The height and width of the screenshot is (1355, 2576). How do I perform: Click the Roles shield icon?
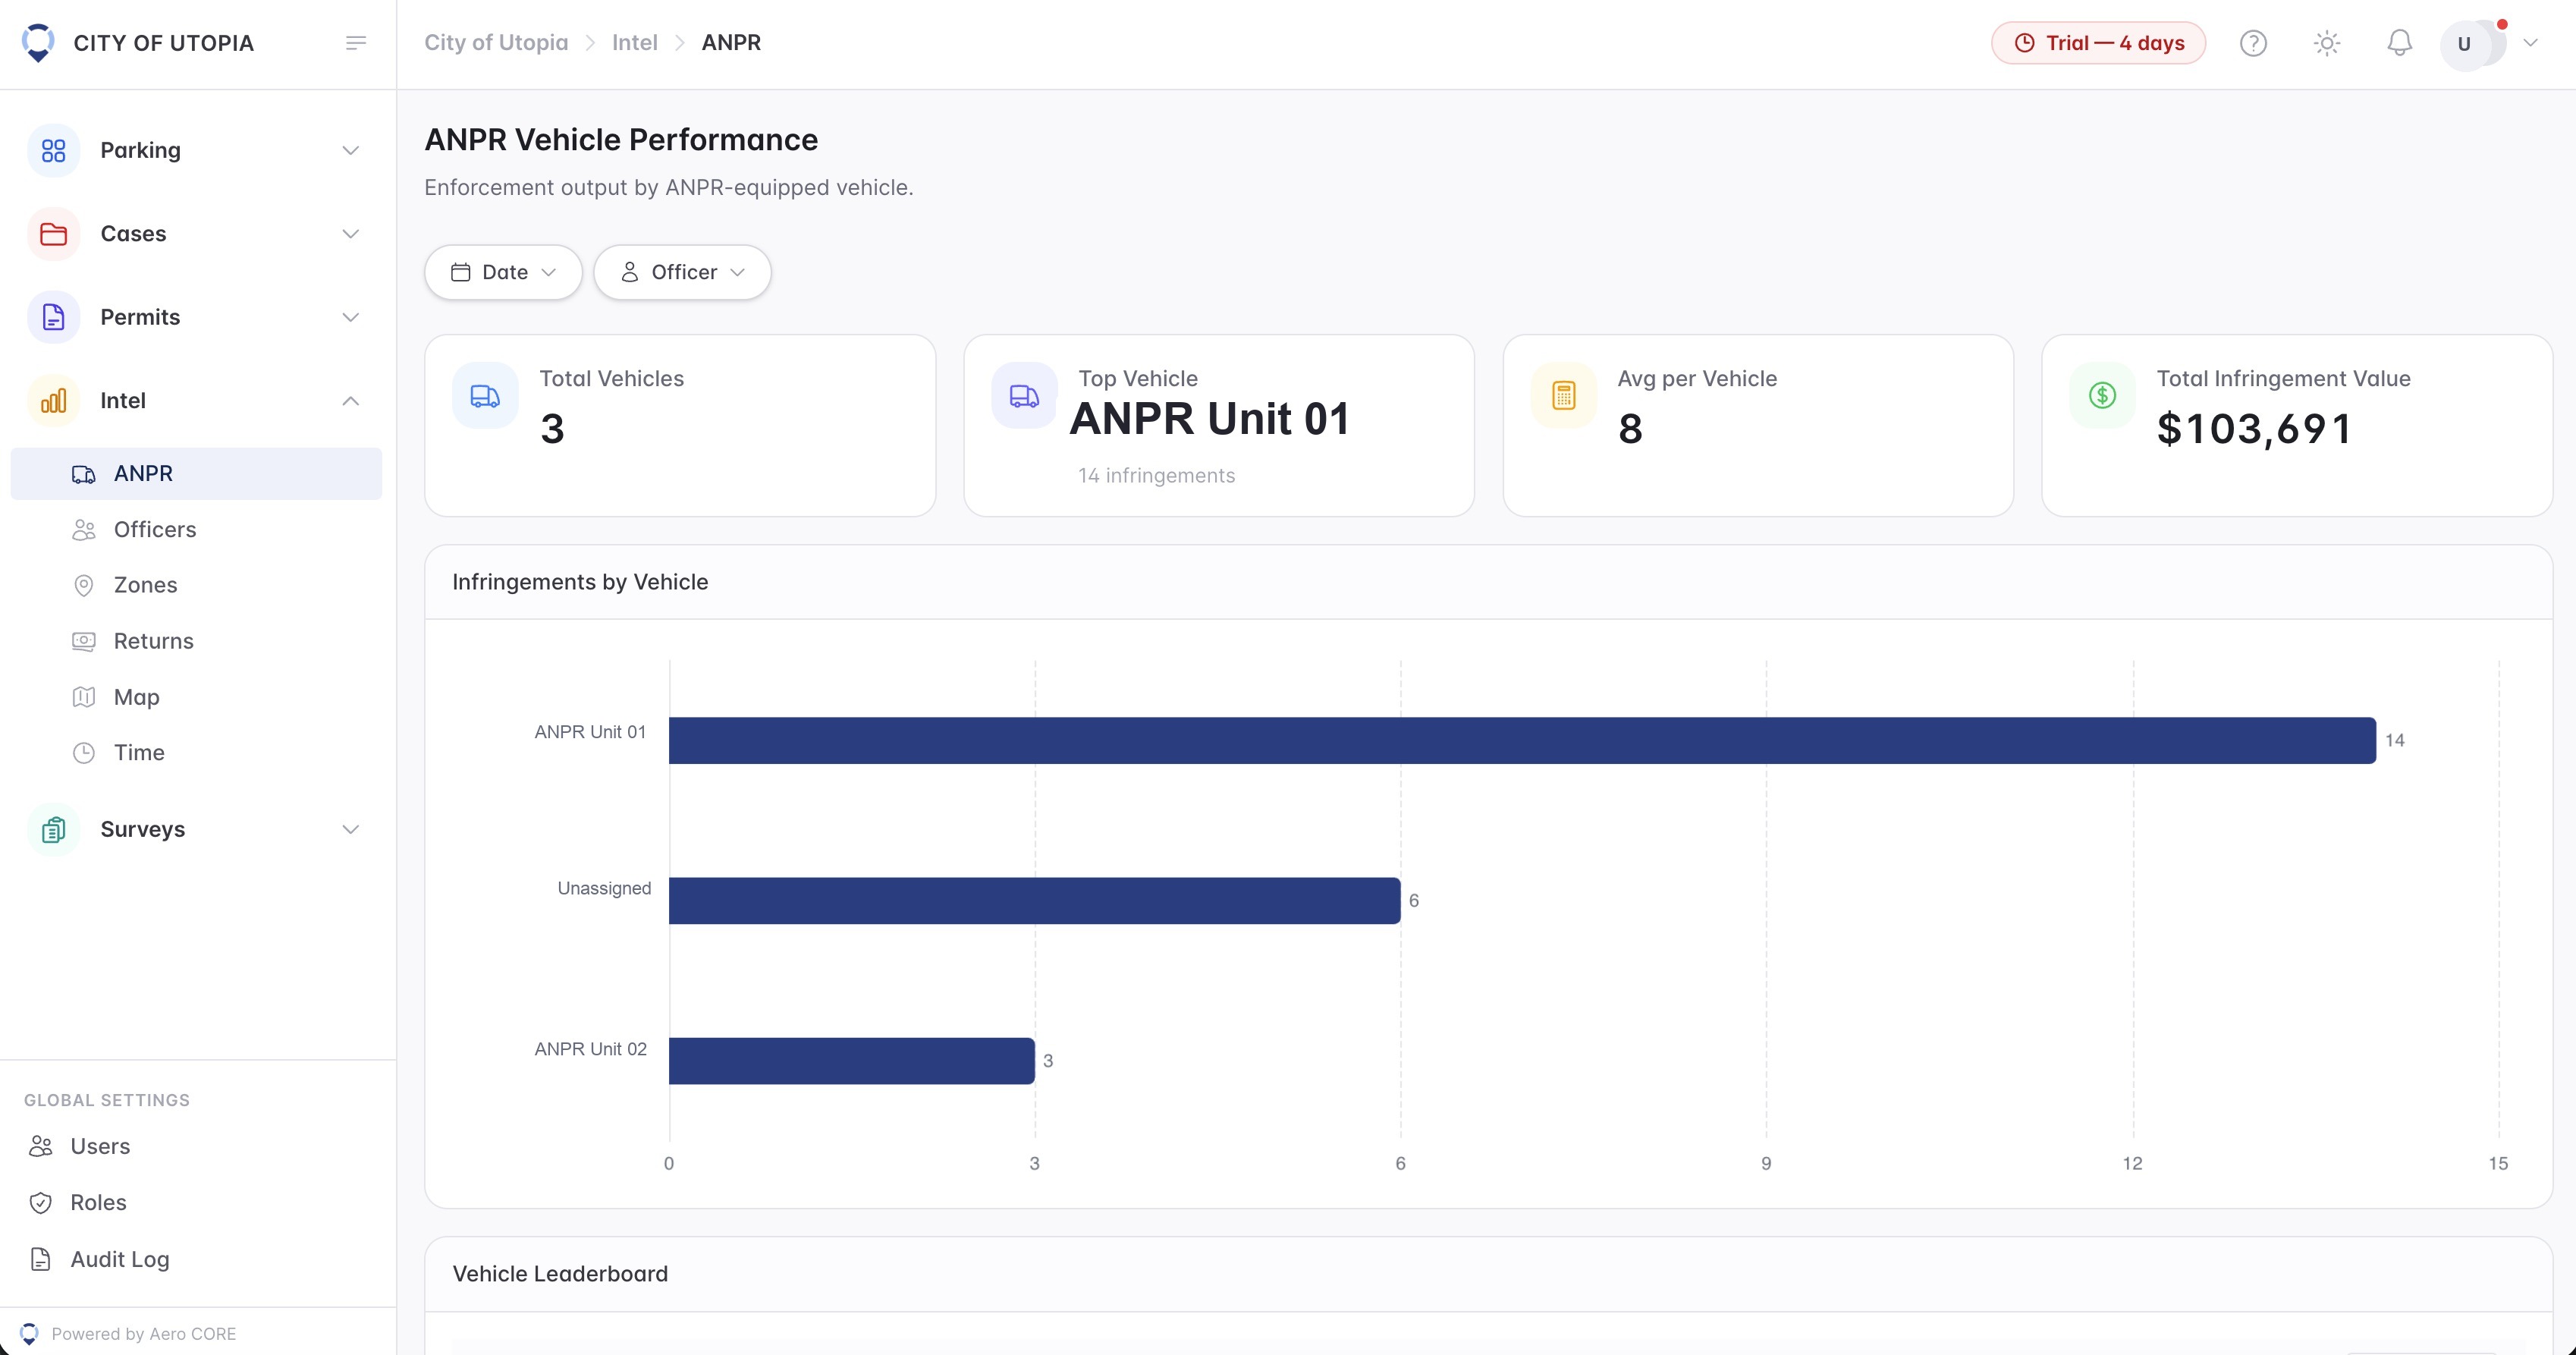pos(41,1203)
